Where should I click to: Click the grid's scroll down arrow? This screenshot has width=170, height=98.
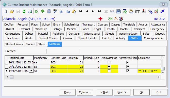[x=163, y=73]
